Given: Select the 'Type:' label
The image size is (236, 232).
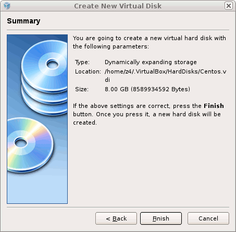Looking at the screenshot, I should [x=82, y=62].
